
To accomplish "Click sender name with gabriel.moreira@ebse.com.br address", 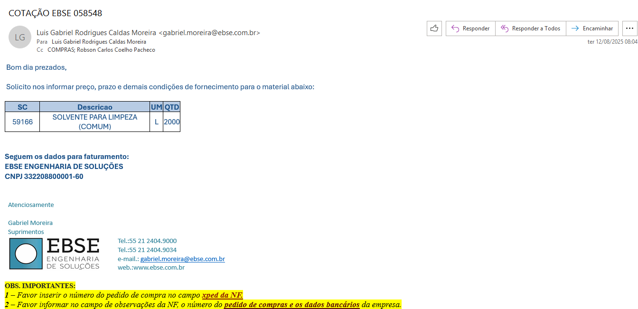I will click(x=148, y=33).
